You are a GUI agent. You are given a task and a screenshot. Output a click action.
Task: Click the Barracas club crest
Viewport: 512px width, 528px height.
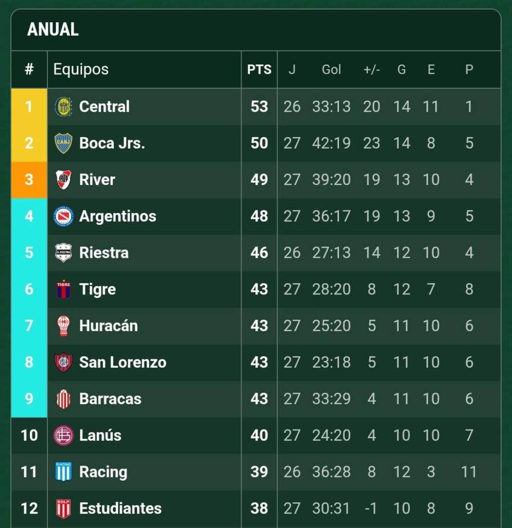click(x=63, y=399)
